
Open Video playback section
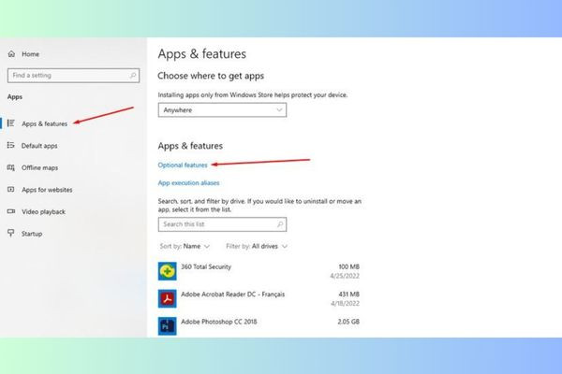point(43,212)
